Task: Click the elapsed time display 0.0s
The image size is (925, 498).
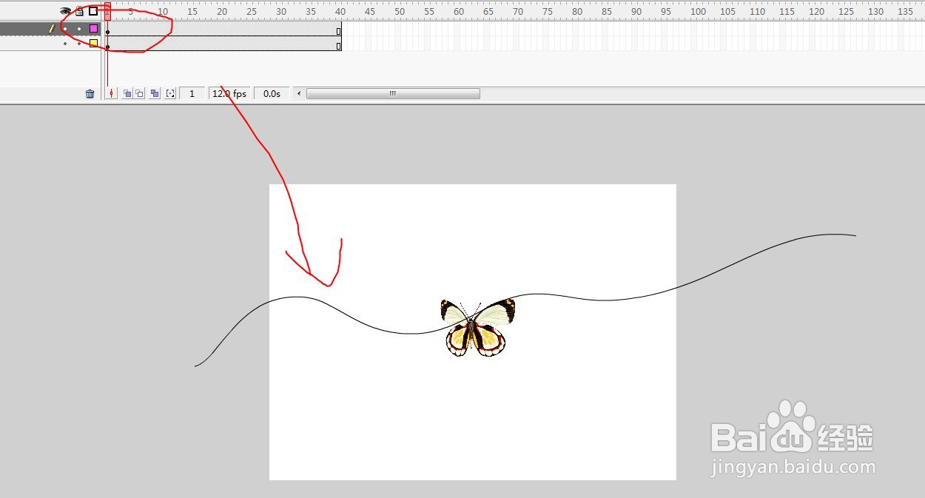Action: 272,94
